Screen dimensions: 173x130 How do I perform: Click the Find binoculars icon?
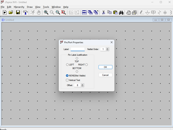121,13
